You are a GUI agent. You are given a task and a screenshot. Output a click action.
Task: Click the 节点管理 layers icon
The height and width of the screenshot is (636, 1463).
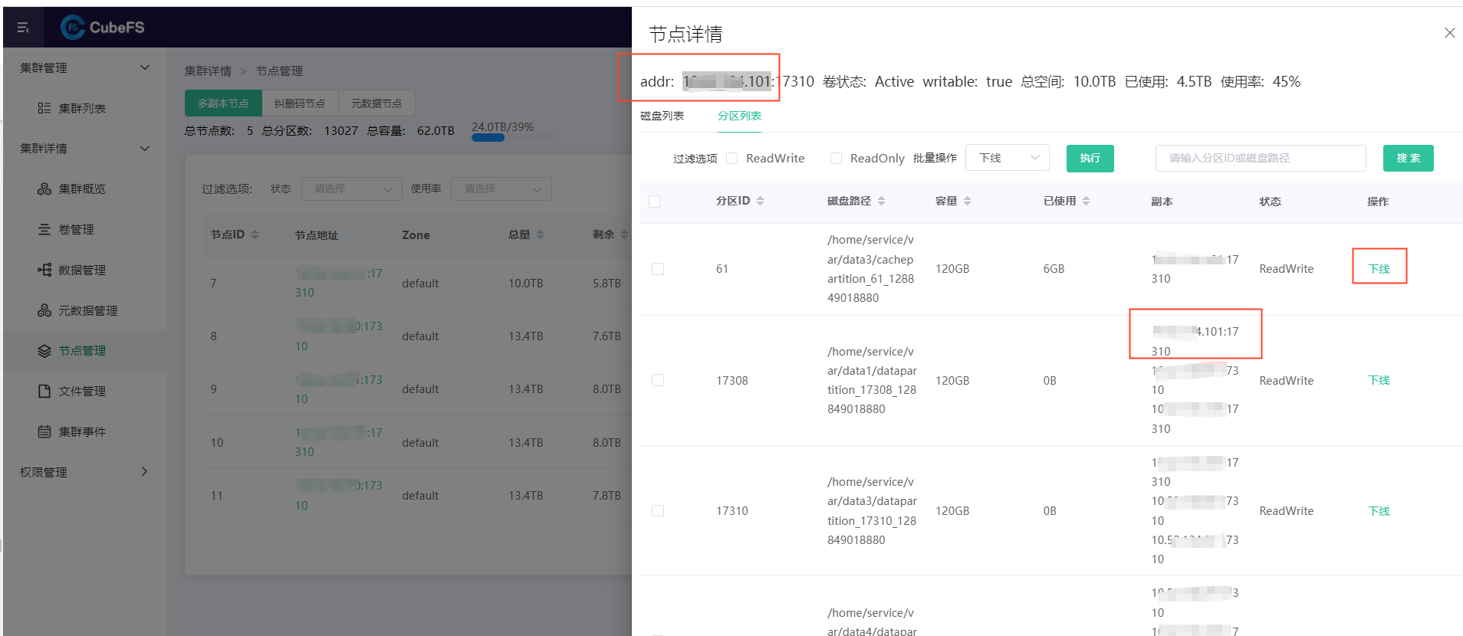[x=44, y=350]
